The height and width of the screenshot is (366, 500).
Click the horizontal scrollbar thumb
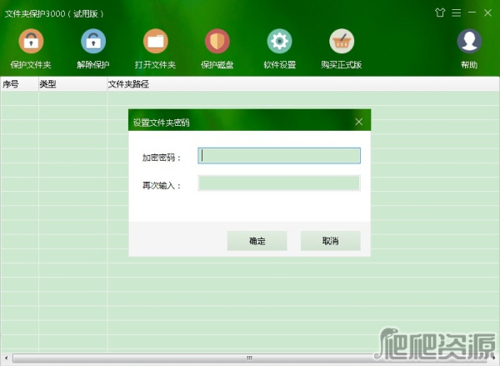[249, 358]
